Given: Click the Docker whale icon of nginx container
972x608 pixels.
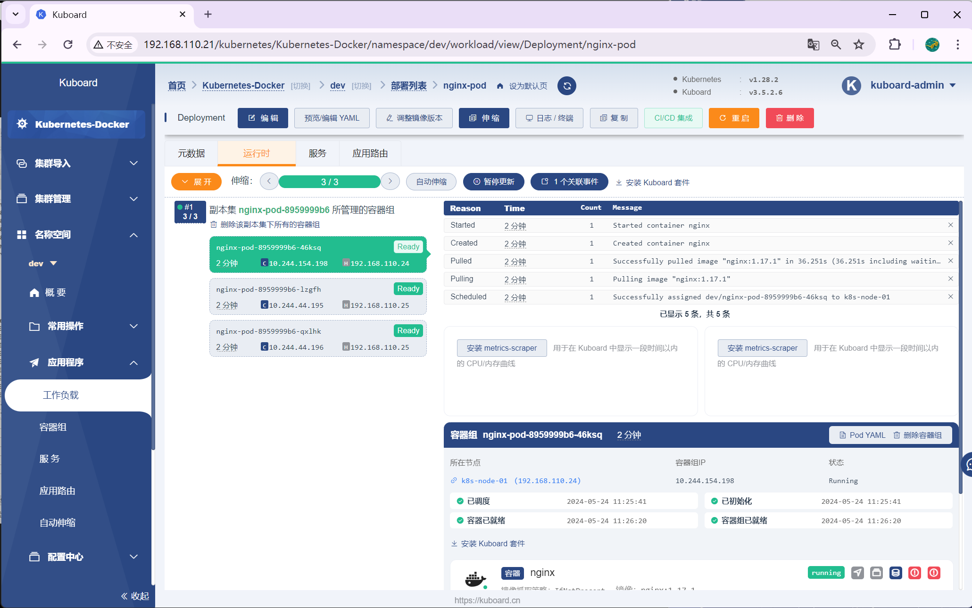Looking at the screenshot, I should (x=475, y=579).
